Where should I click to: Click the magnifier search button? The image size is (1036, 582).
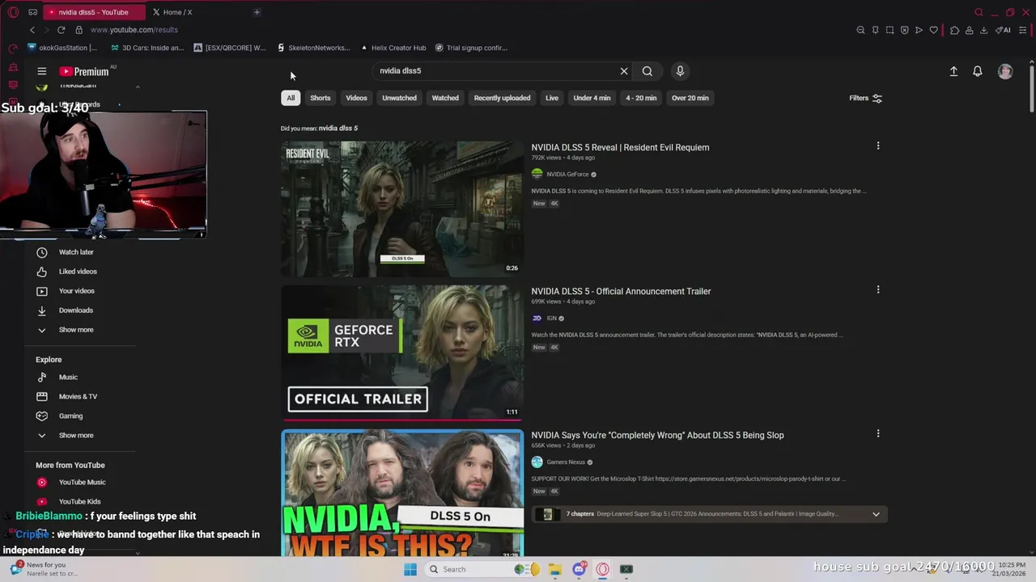tap(647, 71)
